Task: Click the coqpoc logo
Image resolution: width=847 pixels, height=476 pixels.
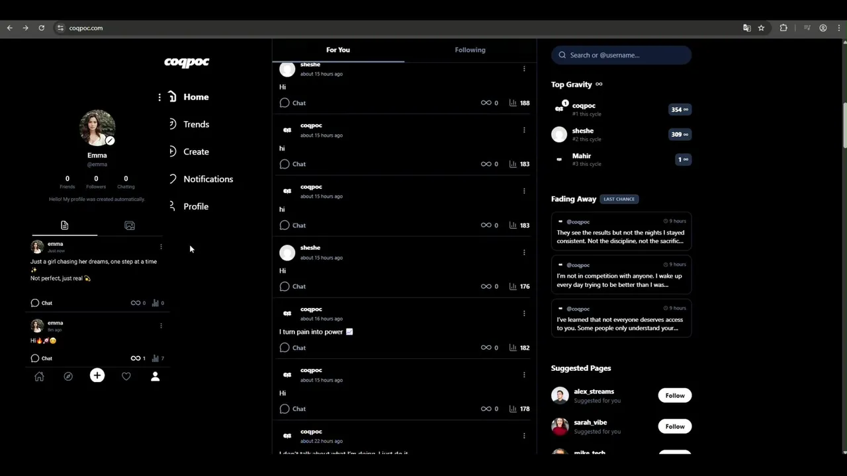Action: pos(187,62)
